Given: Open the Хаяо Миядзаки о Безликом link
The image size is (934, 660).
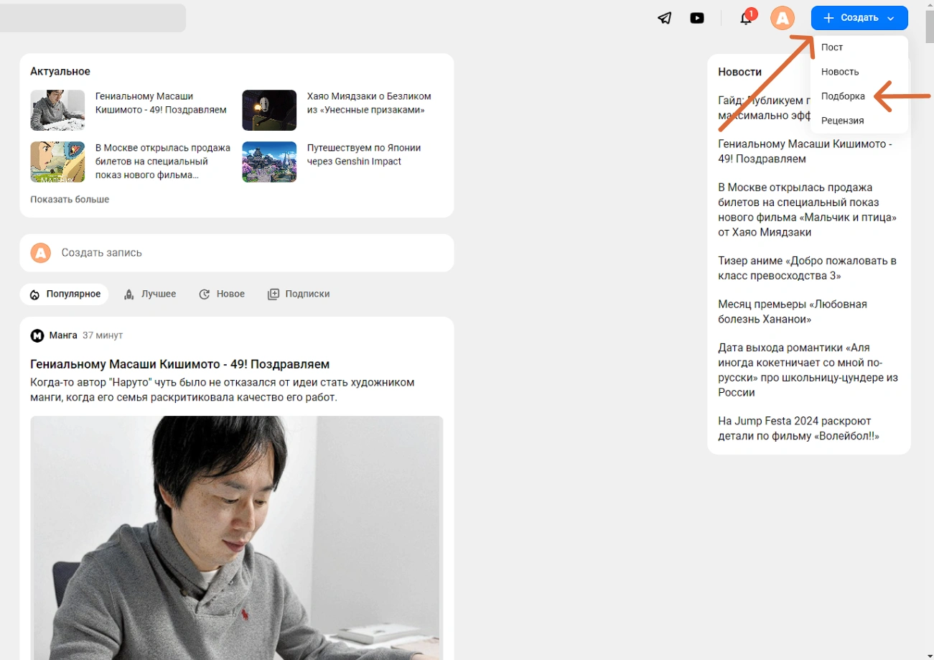Looking at the screenshot, I should coord(369,103).
